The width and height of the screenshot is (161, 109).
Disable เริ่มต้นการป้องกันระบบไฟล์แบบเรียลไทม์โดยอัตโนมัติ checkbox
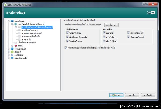66,48
